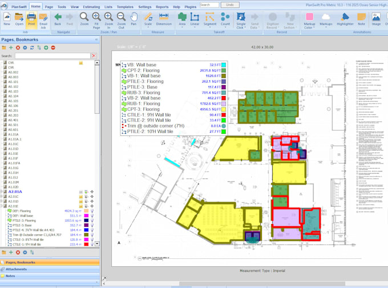The height and width of the screenshot is (288, 388).
Task: Clear search with the red X button
Action: pyautogui.click(x=94, y=56)
